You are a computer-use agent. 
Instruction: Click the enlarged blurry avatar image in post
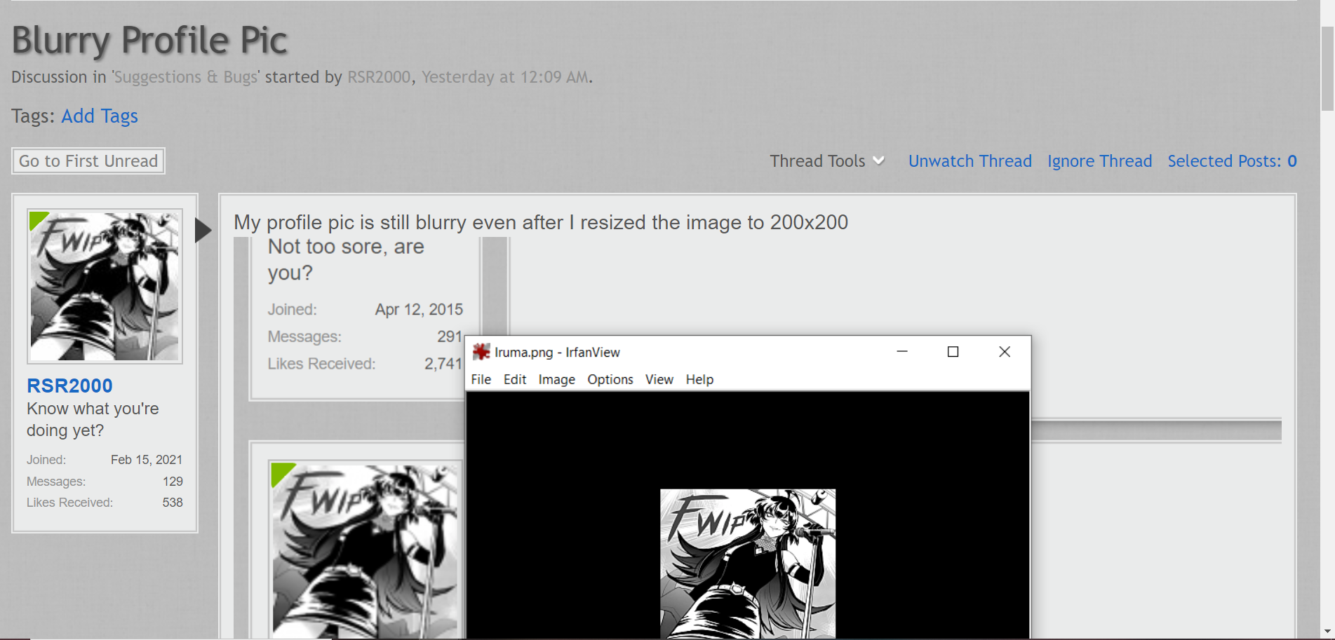tap(365, 550)
